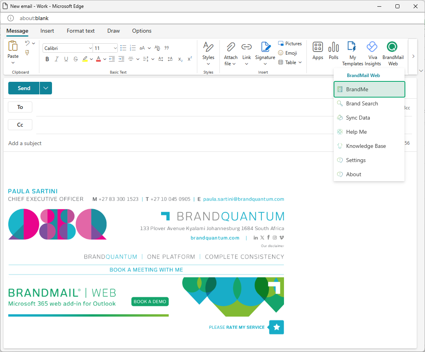425x352 pixels.
Task: Open My Templates add-in
Action: point(353,53)
